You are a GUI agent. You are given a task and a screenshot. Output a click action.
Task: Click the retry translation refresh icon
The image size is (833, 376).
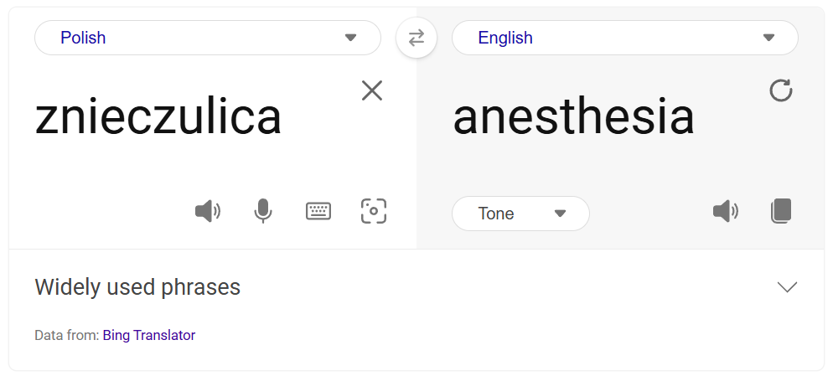(x=781, y=90)
